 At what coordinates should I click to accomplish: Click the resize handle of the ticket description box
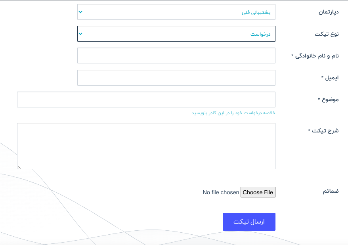[19, 167]
